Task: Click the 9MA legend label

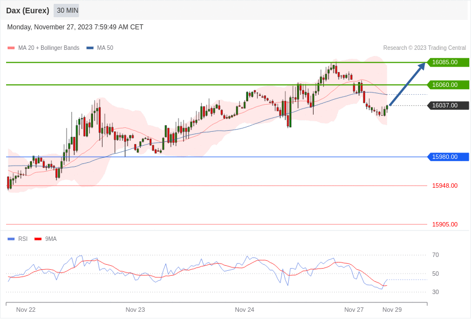Action: coord(51,239)
